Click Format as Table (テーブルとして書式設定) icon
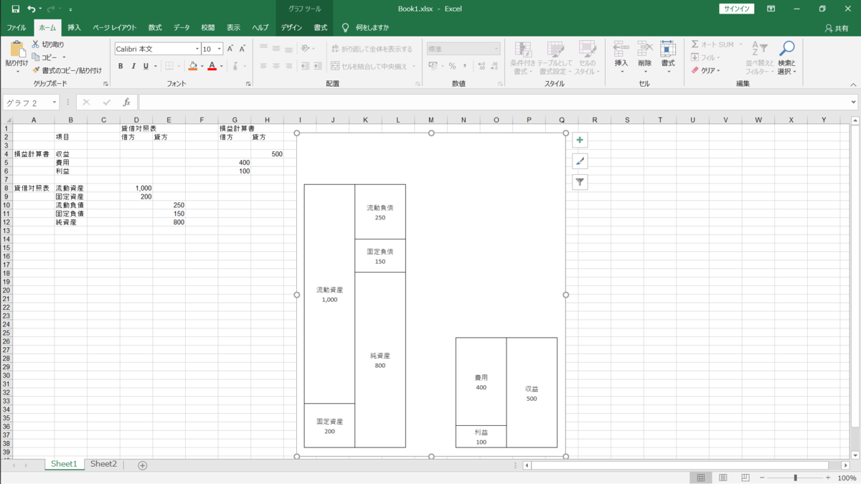Viewport: 861px width, 484px height. pyautogui.click(x=555, y=50)
